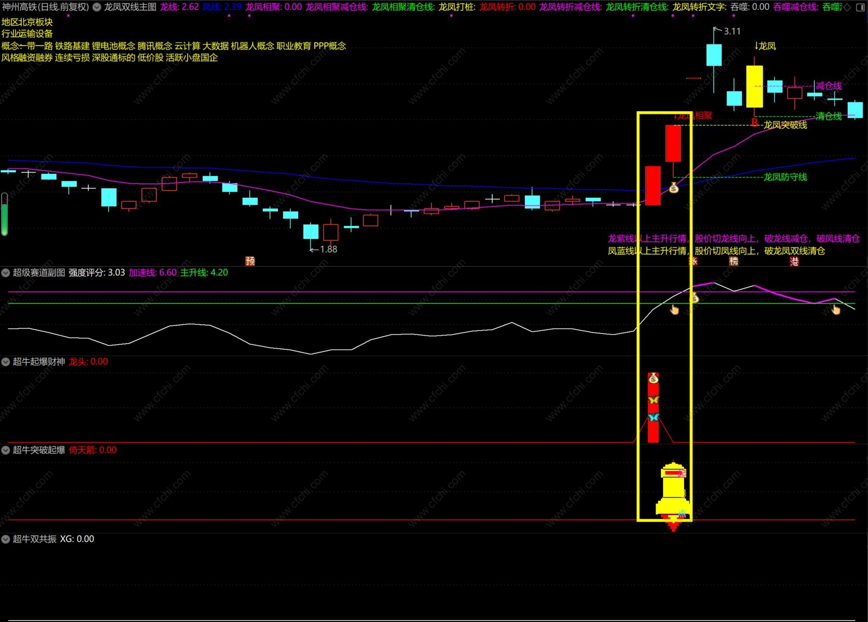The height and width of the screenshot is (622, 868).
Task: Click the 神州高铁(日线.前复权) title label
Action: pyautogui.click(x=45, y=7)
